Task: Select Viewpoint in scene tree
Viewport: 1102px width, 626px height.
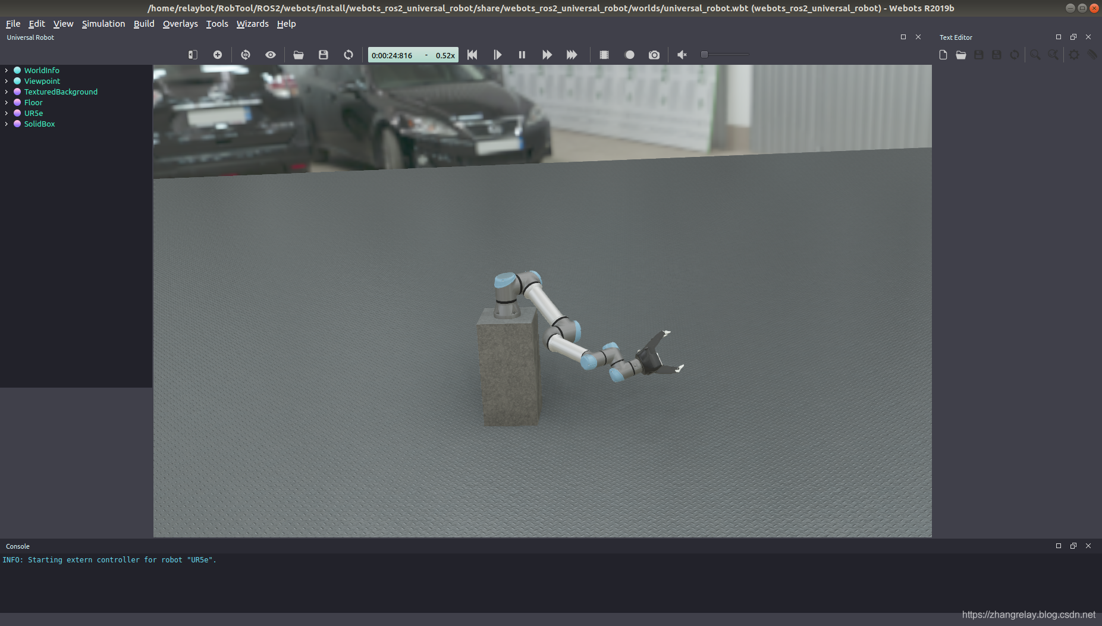Action: click(42, 81)
